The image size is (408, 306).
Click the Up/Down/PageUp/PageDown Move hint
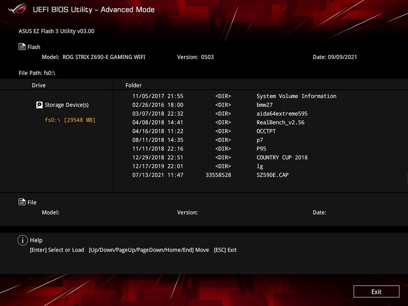click(149, 250)
